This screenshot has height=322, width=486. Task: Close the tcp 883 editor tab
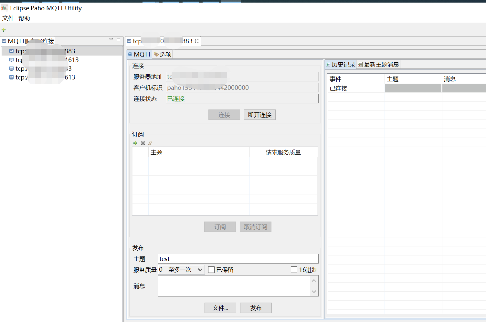coord(197,41)
